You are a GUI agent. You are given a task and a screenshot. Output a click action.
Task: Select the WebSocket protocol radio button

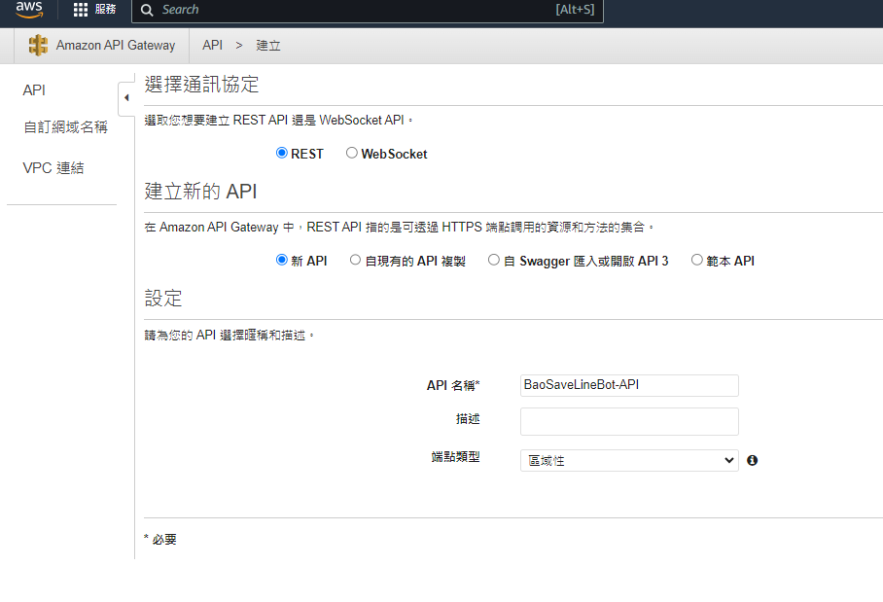pyautogui.click(x=351, y=153)
